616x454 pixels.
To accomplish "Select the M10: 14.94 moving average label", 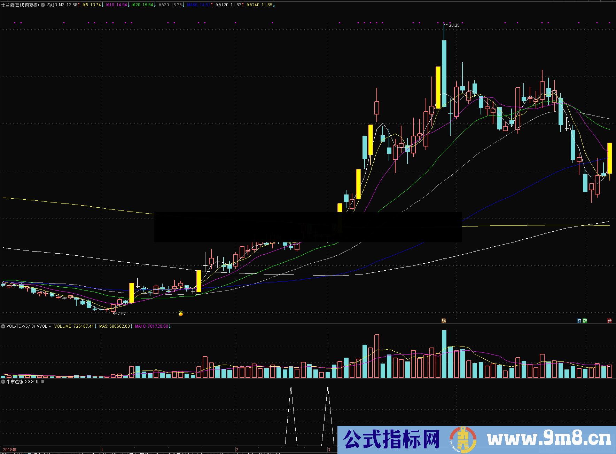I will click(118, 5).
